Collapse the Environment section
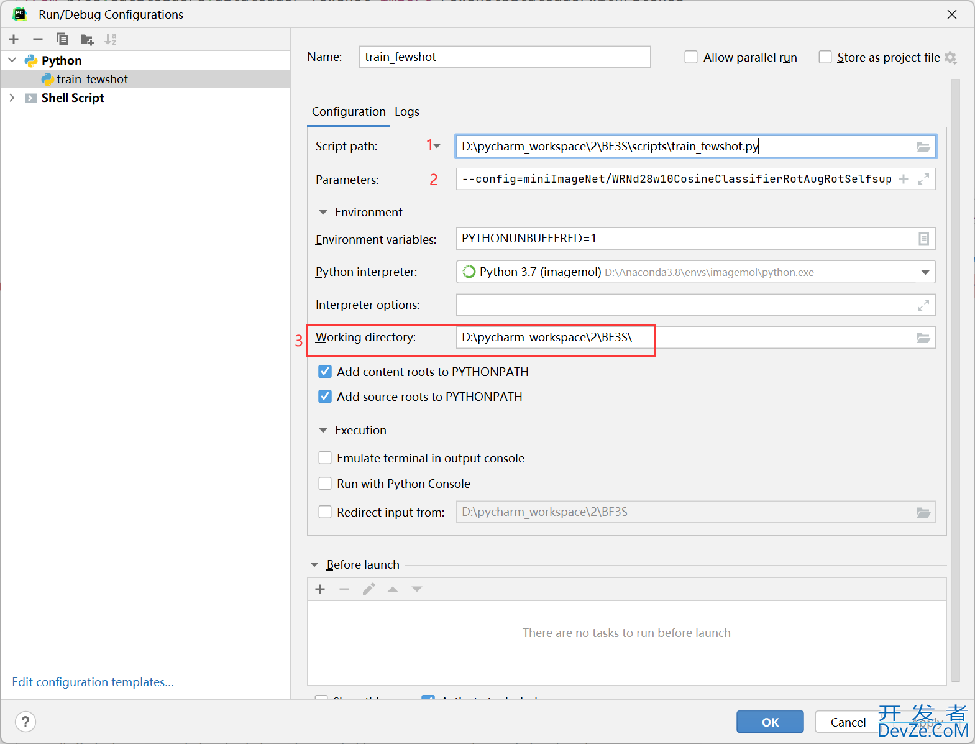This screenshot has height=744, width=975. click(323, 213)
